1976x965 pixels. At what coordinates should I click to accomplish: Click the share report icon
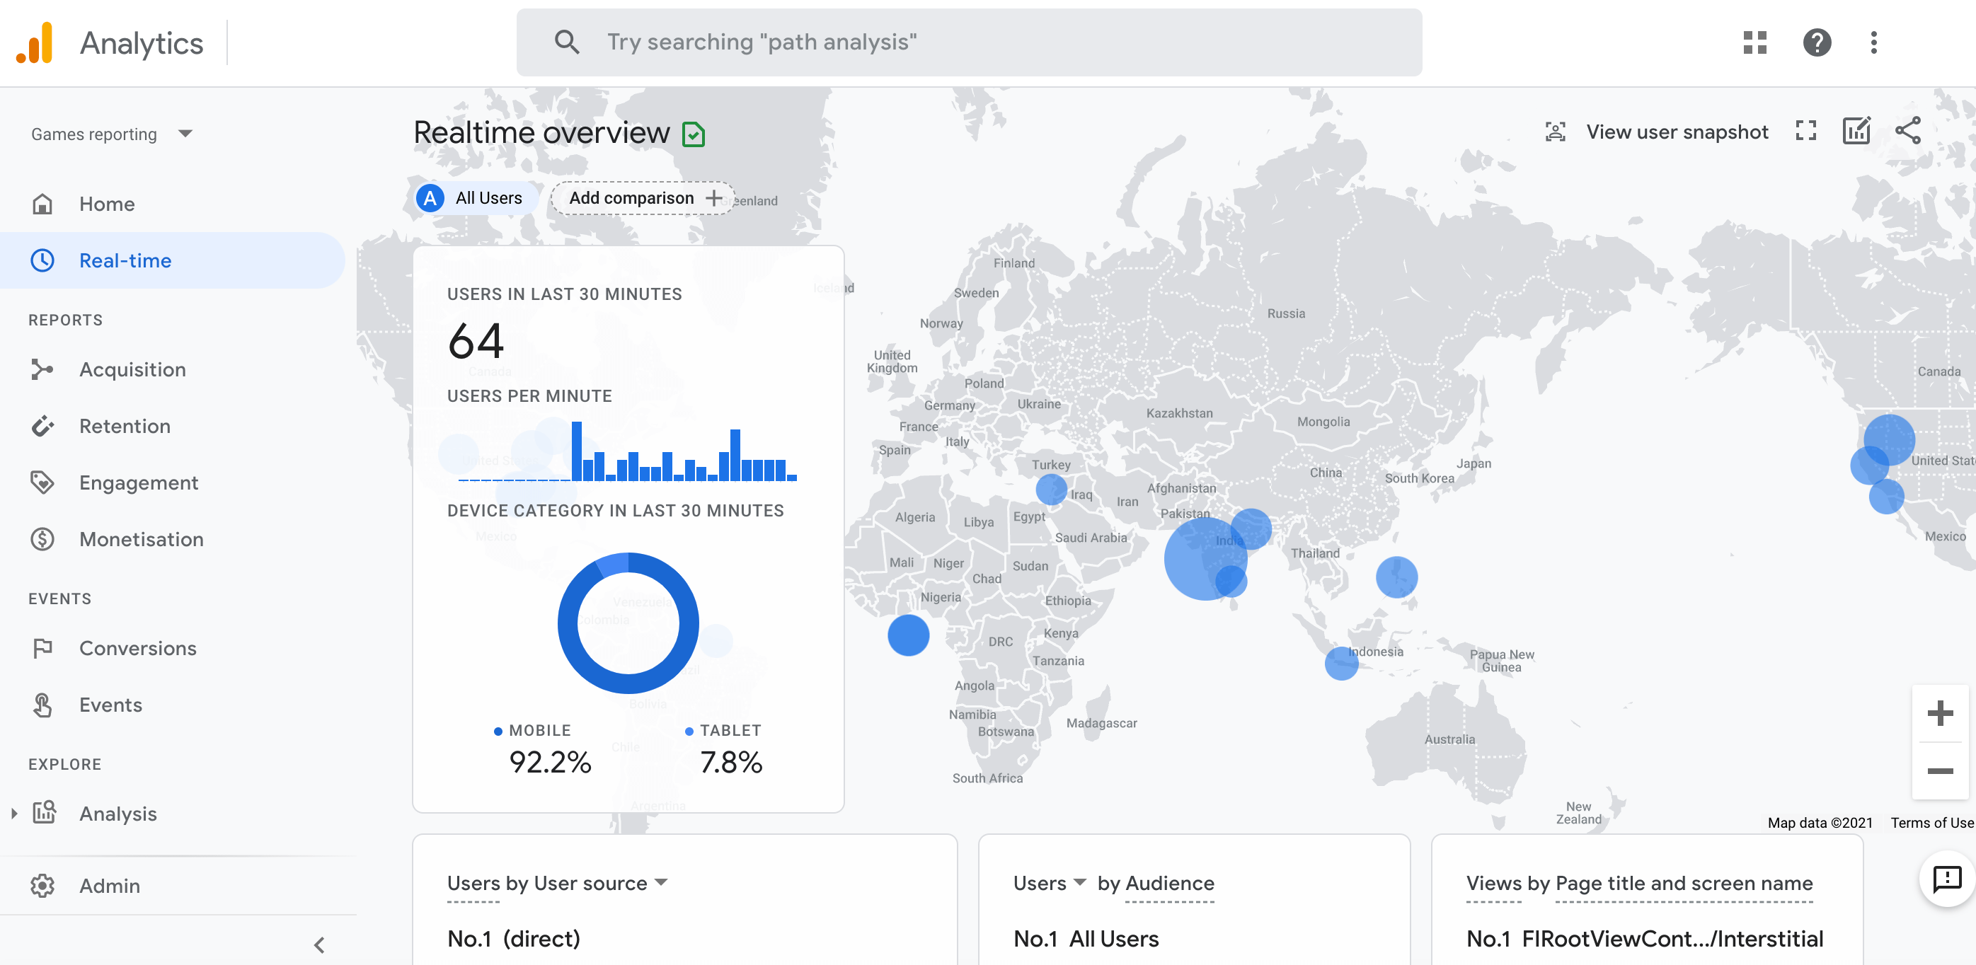click(1908, 131)
